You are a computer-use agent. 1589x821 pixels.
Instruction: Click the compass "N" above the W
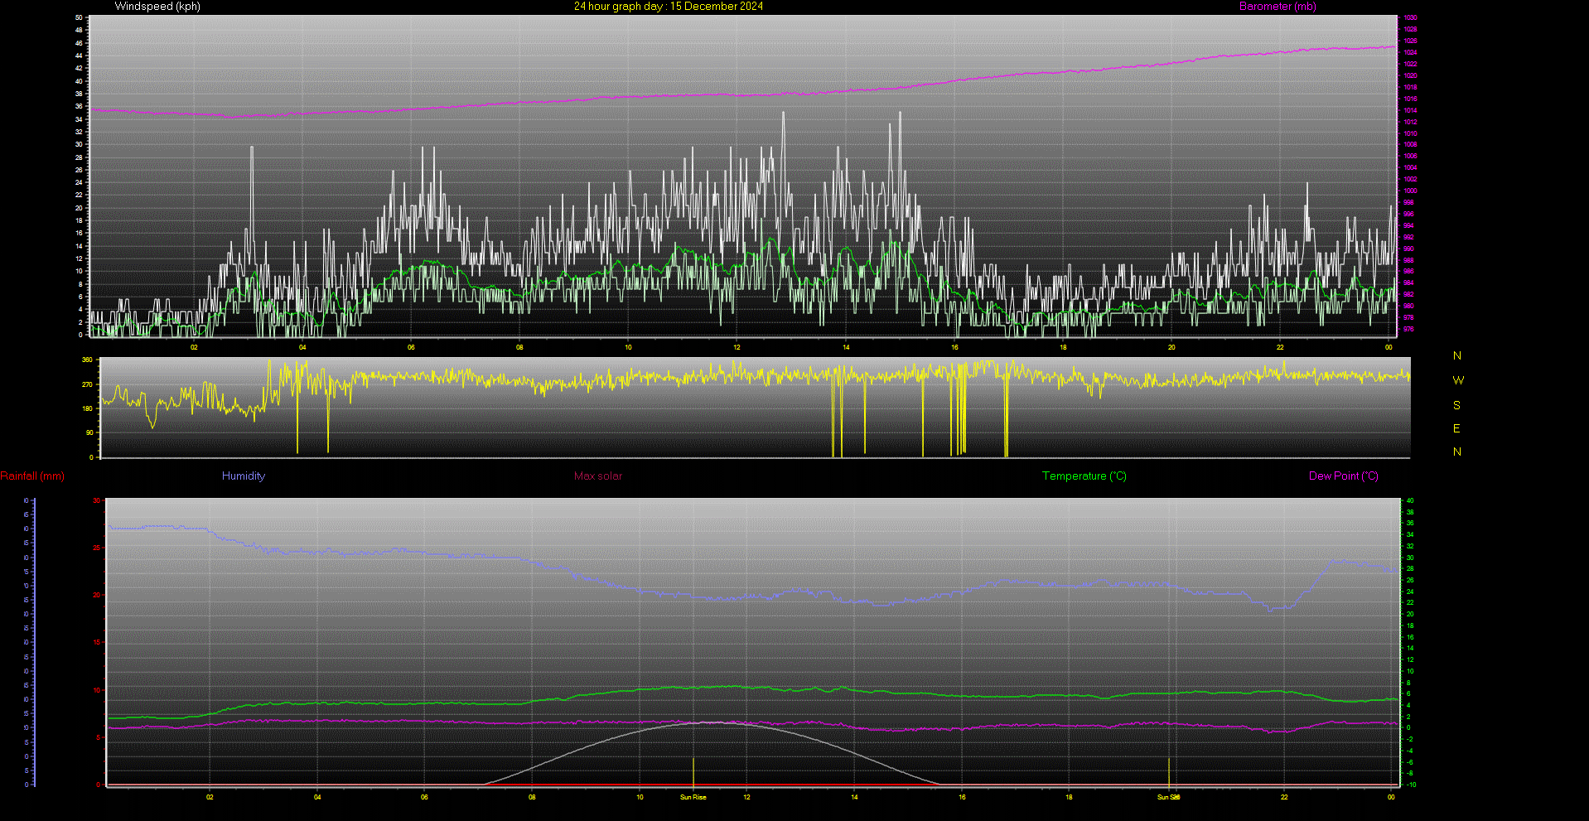point(1457,356)
